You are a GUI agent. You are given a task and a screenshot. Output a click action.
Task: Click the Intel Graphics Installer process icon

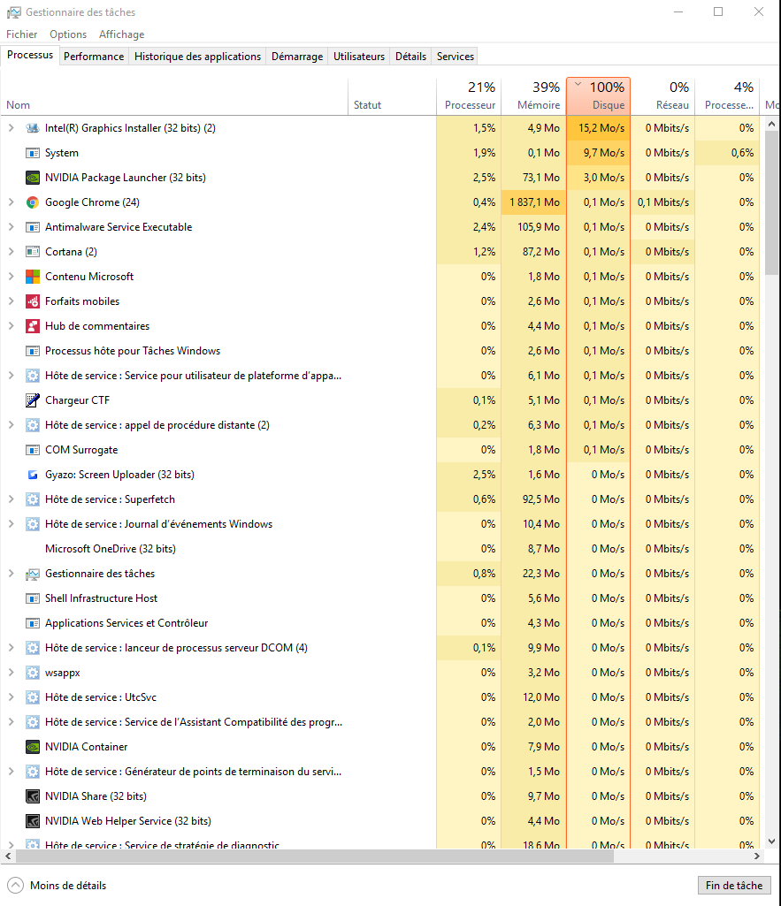click(x=33, y=128)
